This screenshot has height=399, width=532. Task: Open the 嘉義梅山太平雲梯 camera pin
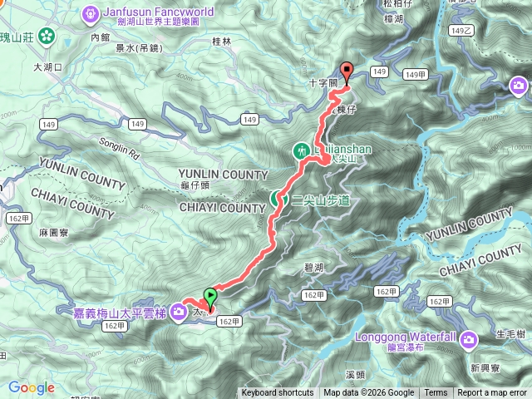pyautogui.click(x=179, y=313)
